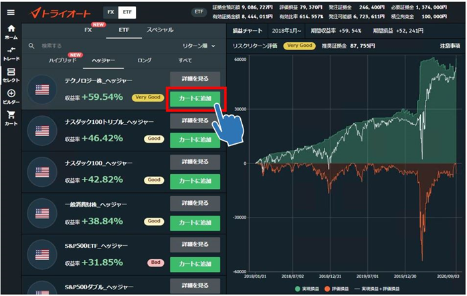Click 詳細を見る for ナスダック100_ヘッジャー
The image size is (467, 296).
pyautogui.click(x=195, y=161)
